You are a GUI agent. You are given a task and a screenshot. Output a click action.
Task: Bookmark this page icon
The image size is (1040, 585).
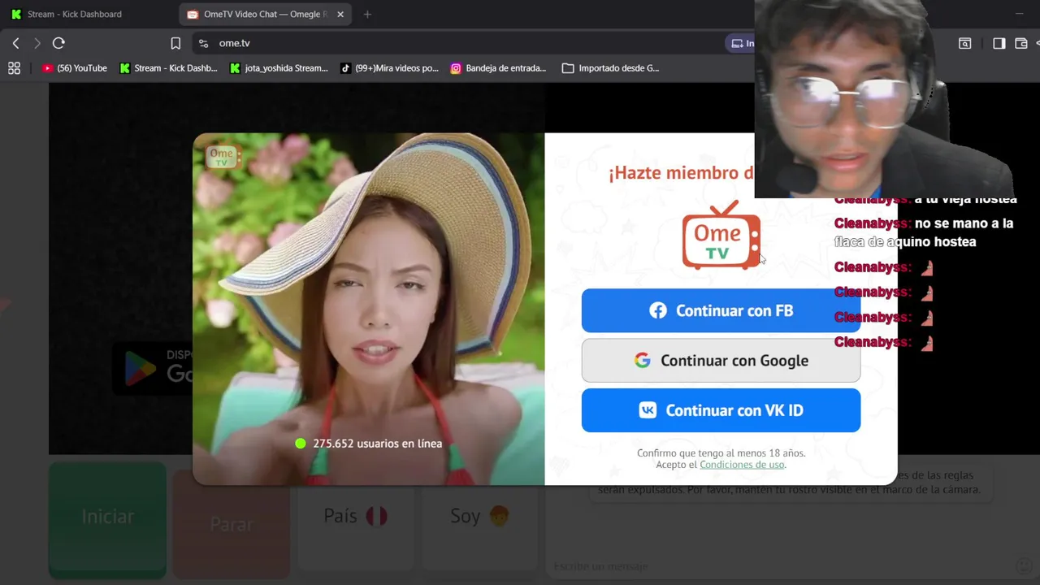coord(175,43)
